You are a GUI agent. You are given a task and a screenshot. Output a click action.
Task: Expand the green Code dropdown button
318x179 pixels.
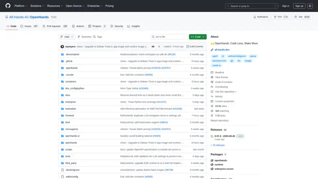click(198, 37)
